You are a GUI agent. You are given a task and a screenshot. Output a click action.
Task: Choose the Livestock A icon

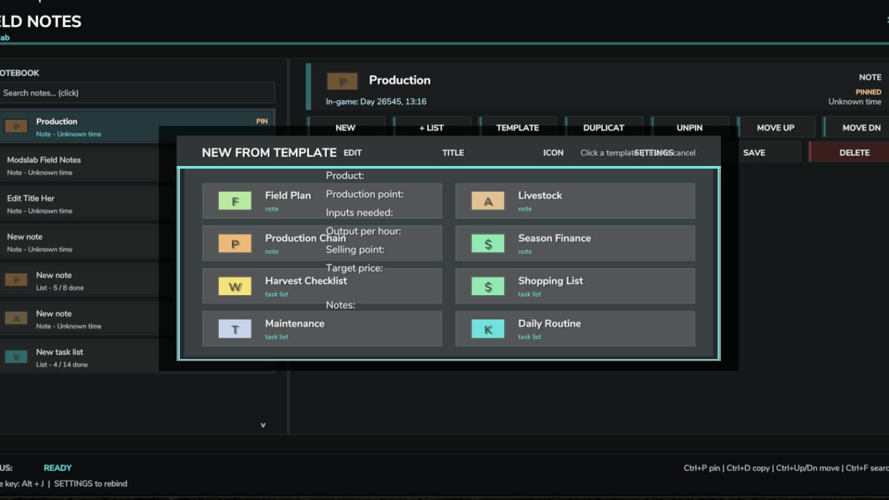coord(488,201)
